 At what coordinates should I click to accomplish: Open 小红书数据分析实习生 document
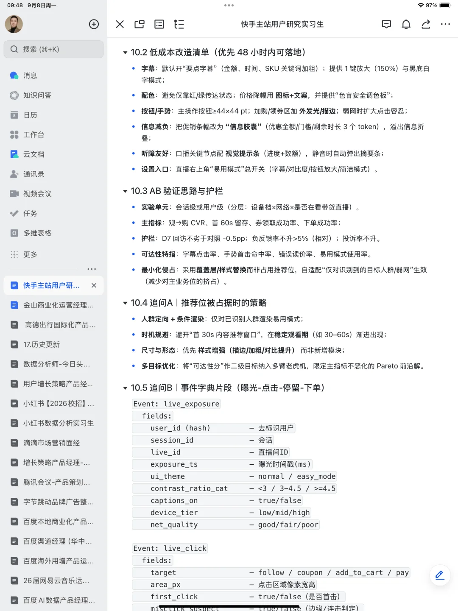coord(53,423)
